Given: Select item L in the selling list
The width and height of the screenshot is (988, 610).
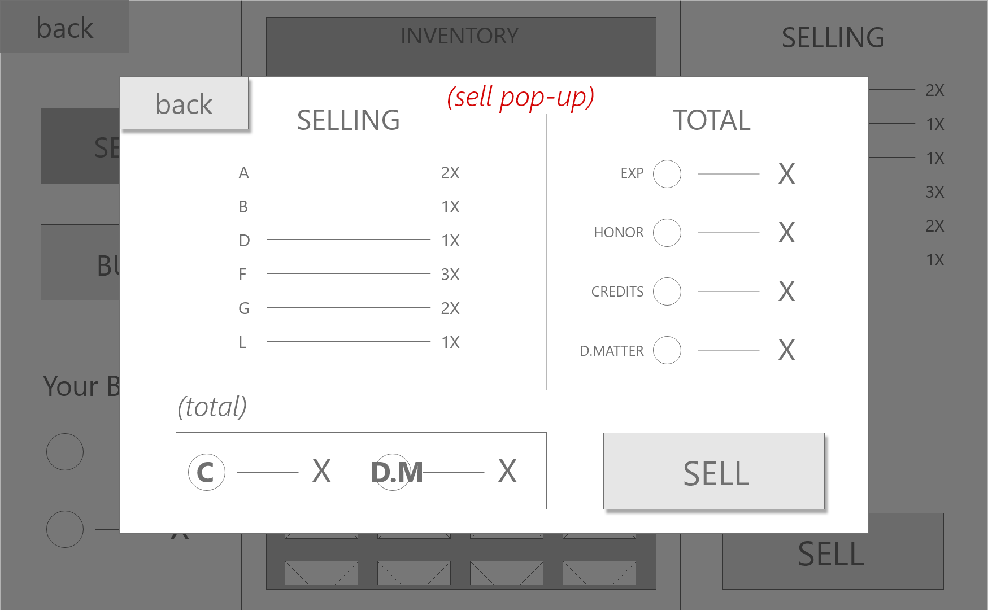Looking at the screenshot, I should (x=242, y=342).
